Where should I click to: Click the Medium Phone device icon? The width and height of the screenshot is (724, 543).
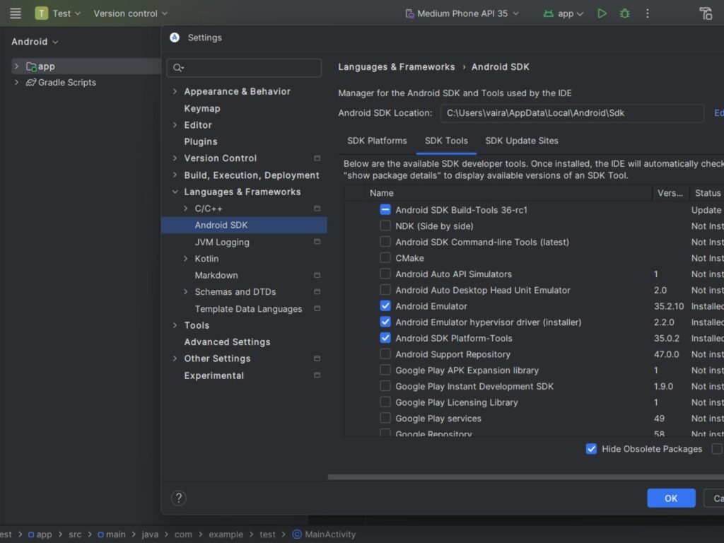coord(409,14)
